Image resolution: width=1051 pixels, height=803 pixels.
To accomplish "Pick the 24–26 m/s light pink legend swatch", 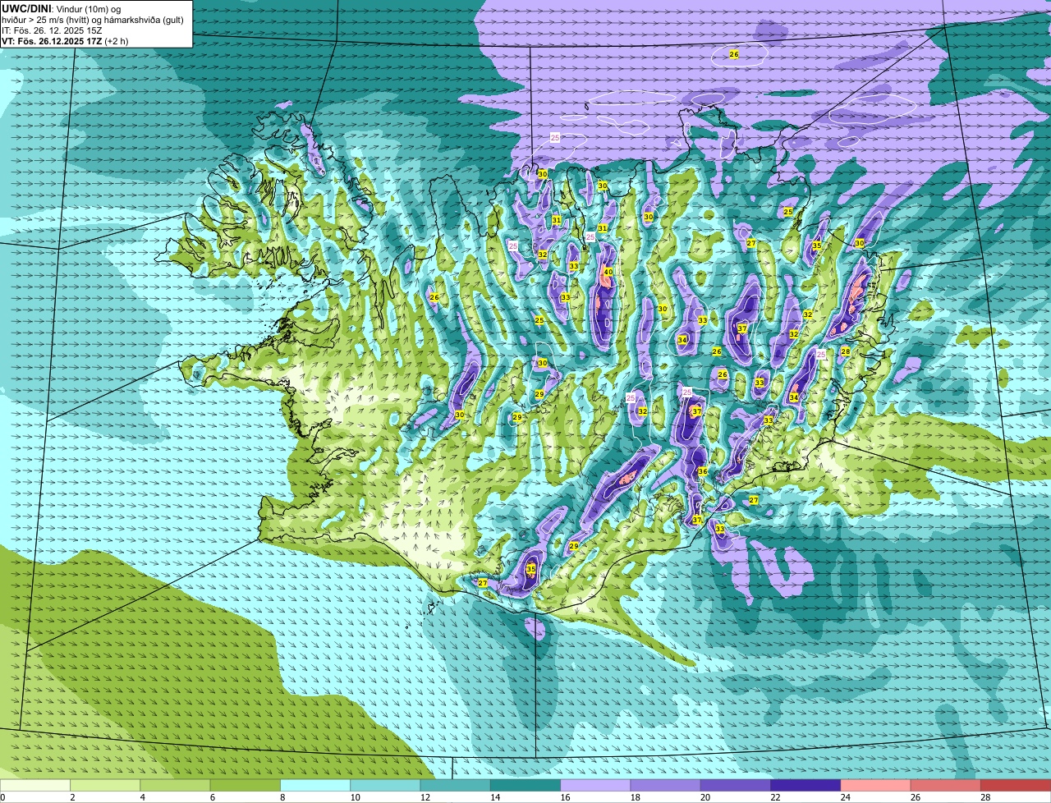I will point(876,785).
